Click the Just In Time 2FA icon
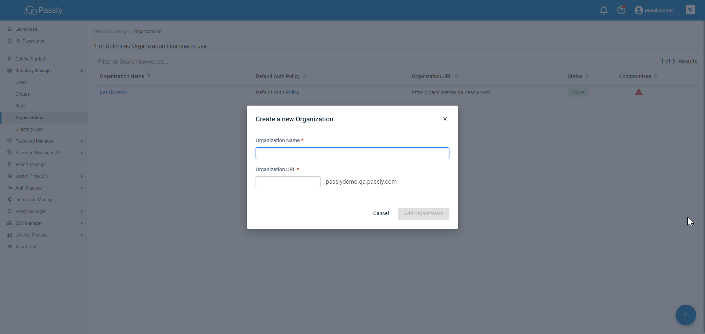The image size is (705, 334). 10,176
